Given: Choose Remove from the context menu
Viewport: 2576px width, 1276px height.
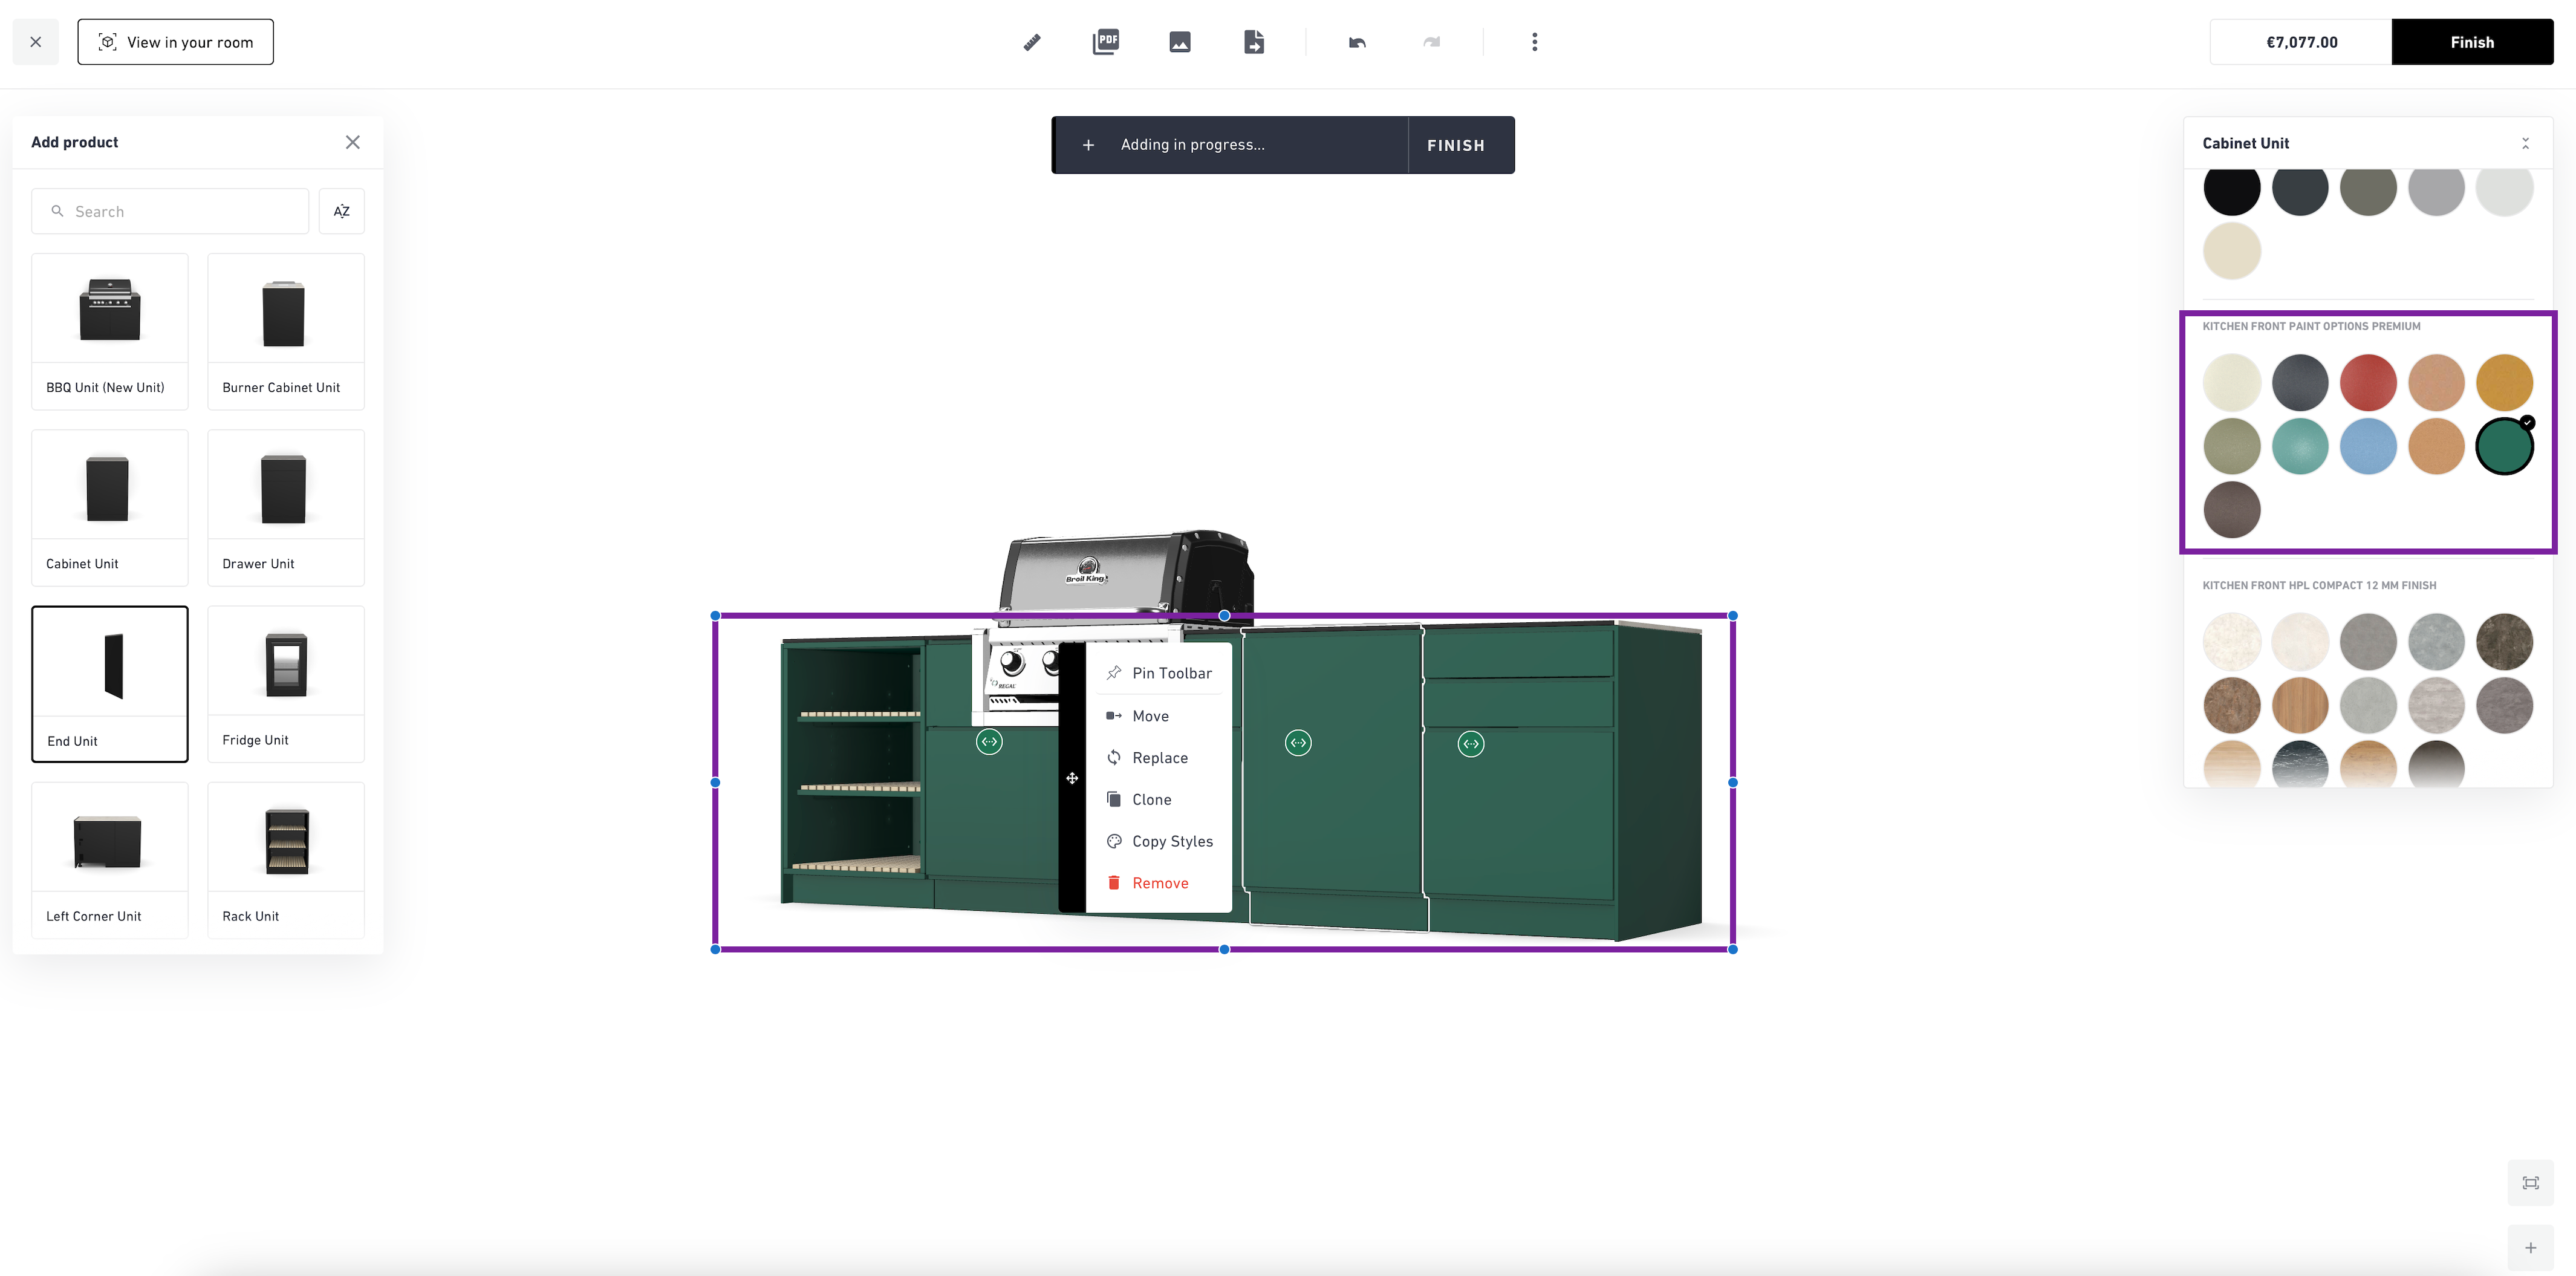Looking at the screenshot, I should point(1160,883).
